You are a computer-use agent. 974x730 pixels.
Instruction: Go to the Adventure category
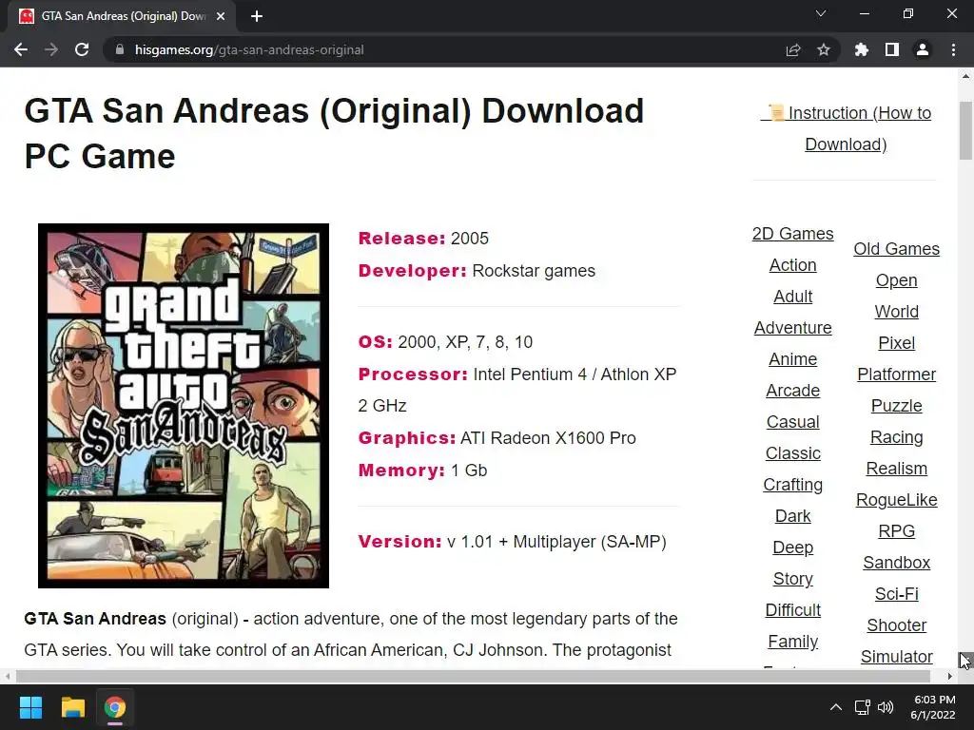792,328
